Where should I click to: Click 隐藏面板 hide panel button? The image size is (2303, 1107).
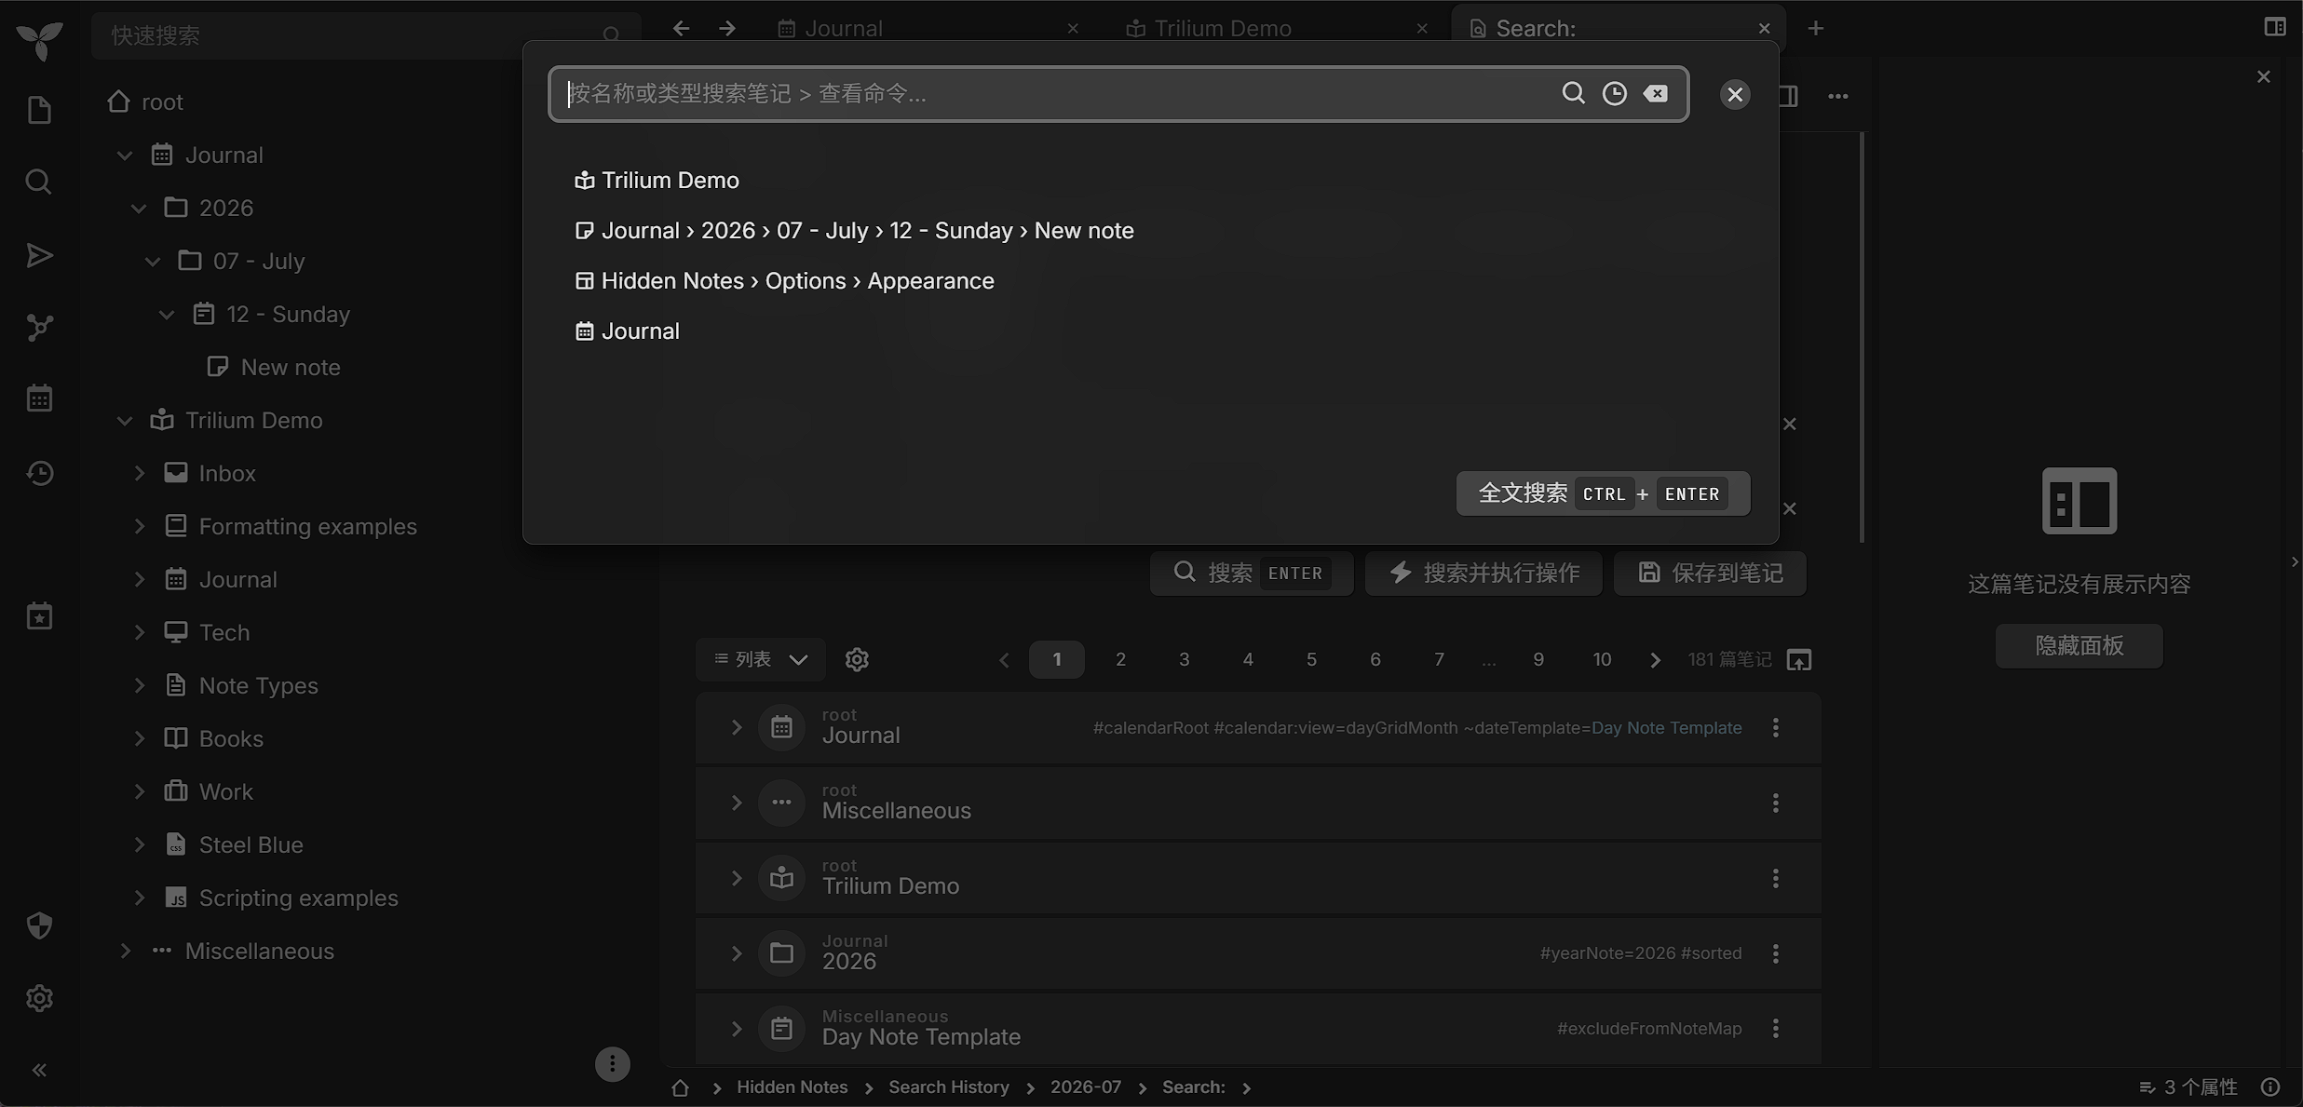pos(2079,645)
